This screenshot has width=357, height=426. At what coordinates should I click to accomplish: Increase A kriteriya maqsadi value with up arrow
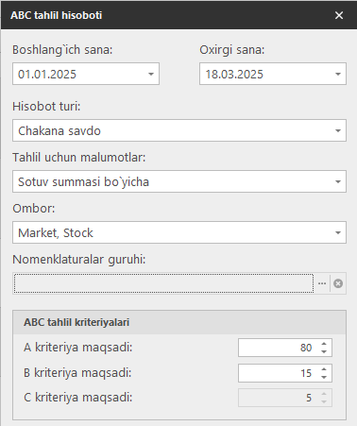tap(324, 344)
